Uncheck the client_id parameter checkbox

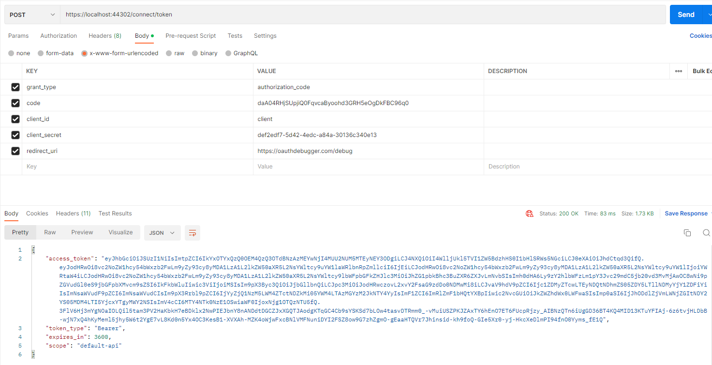pos(15,119)
